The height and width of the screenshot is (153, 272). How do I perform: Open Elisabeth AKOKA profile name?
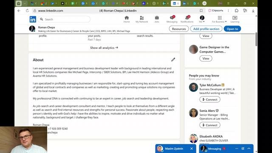[211, 136]
